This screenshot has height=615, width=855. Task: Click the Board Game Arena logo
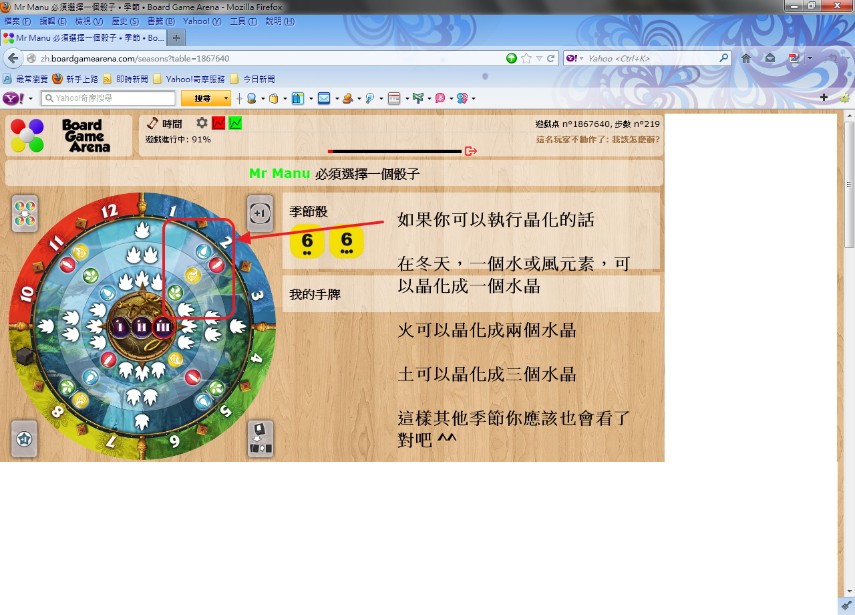click(69, 136)
